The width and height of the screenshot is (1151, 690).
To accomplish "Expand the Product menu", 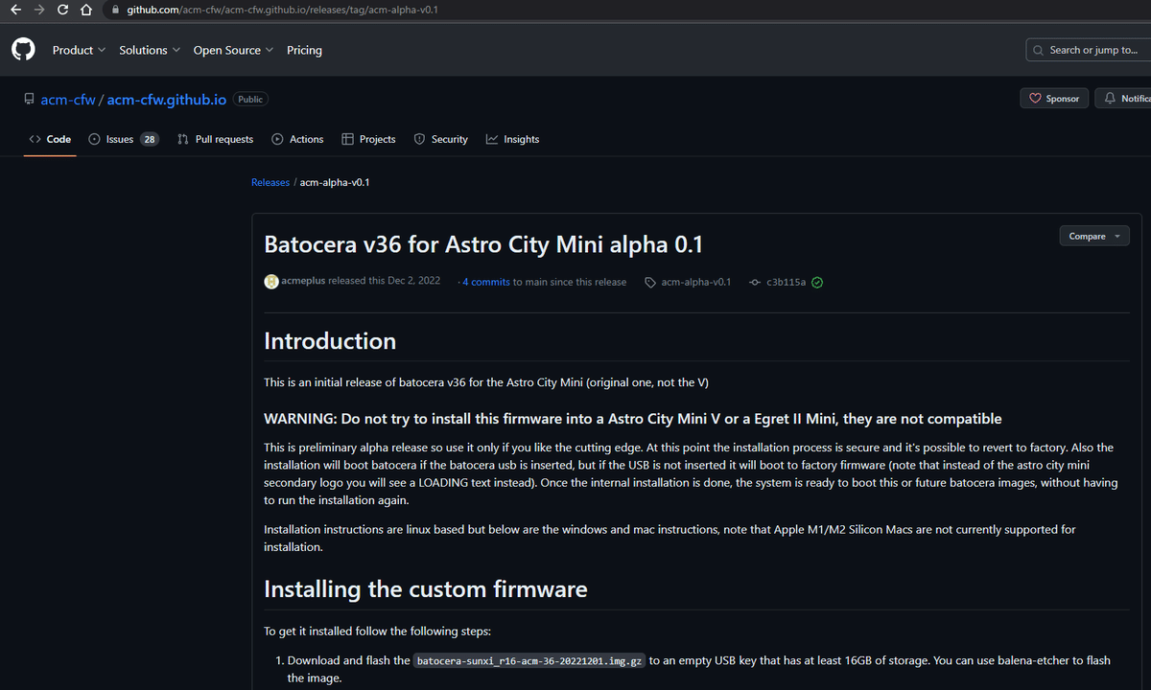I will (x=79, y=50).
